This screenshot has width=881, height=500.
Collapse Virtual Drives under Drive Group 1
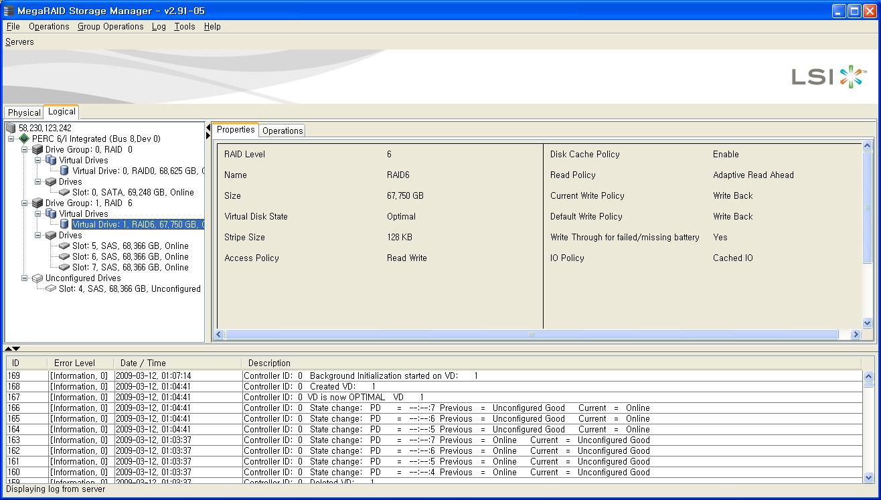coord(38,214)
